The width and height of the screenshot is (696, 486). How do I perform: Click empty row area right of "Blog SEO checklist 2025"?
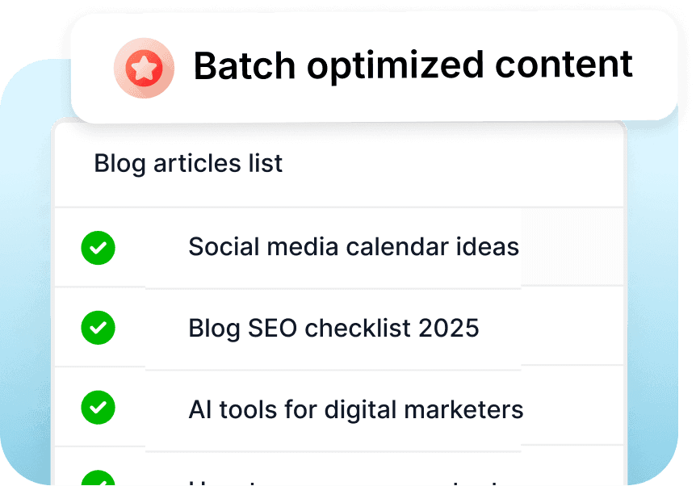(x=557, y=328)
